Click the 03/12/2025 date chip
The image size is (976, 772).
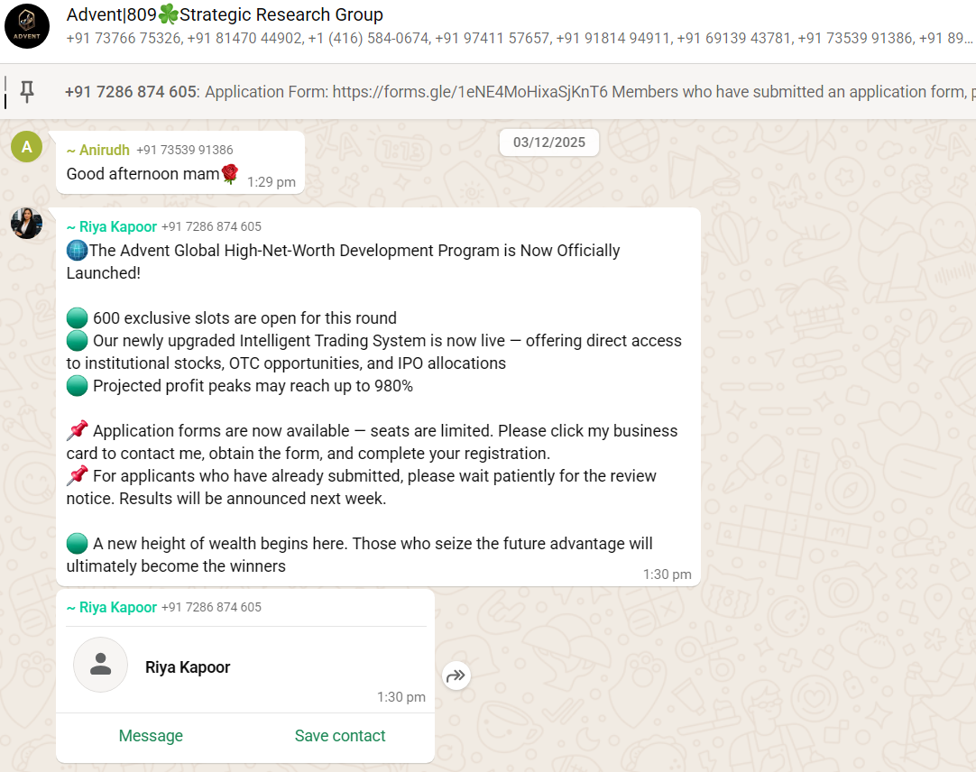tap(548, 142)
